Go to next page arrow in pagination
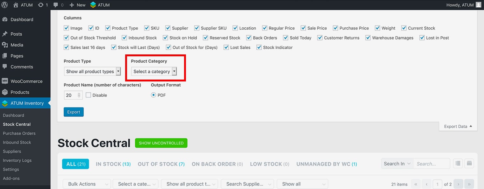The height and width of the screenshot is (189, 484). coord(458,184)
